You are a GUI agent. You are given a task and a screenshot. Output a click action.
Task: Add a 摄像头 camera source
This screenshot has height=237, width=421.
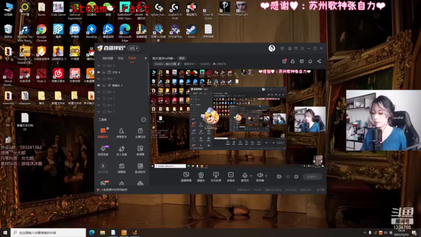(x=201, y=177)
